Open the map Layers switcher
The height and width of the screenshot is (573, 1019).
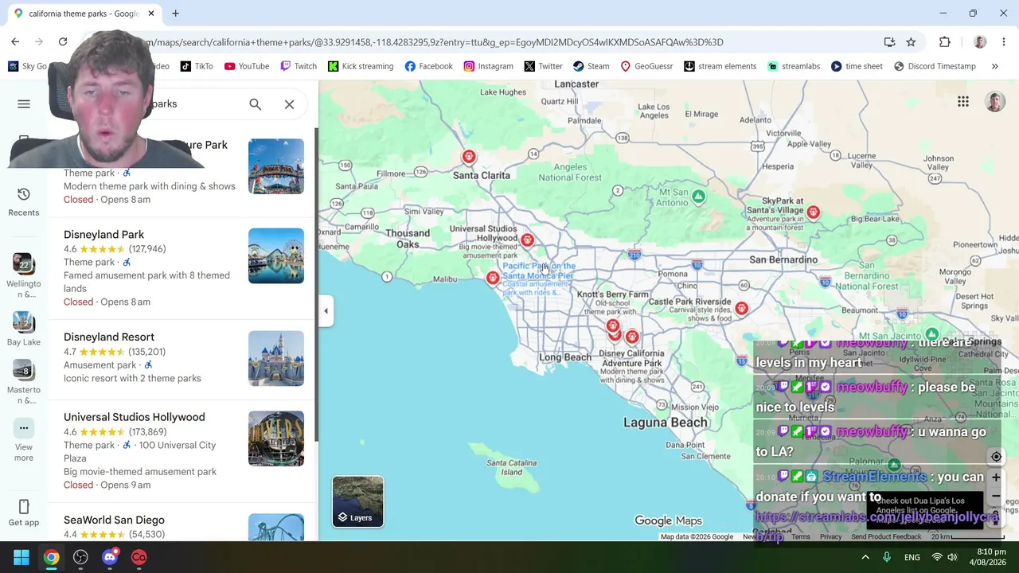[358, 501]
